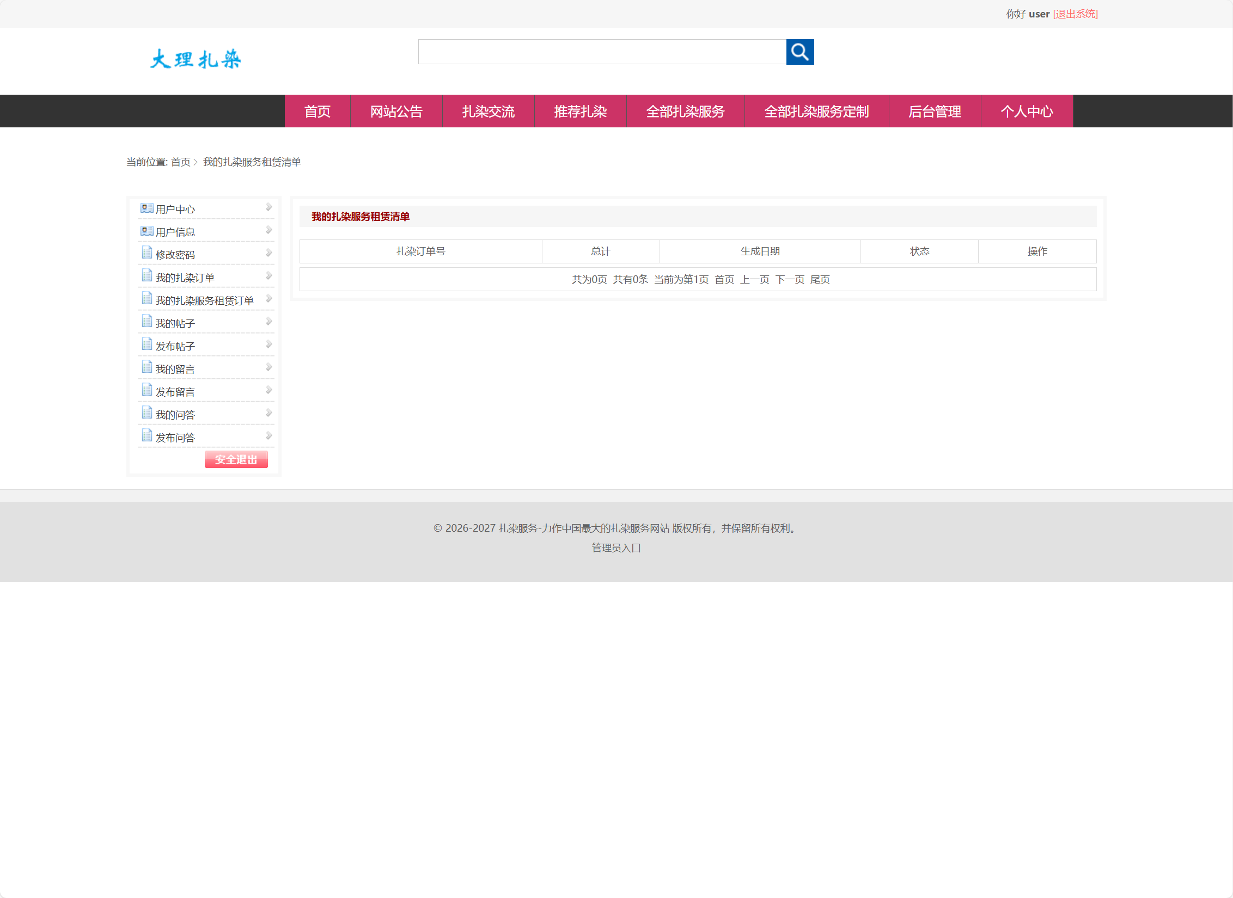Go to 下一页 in pagination
This screenshot has height=898, width=1233.
coord(789,280)
